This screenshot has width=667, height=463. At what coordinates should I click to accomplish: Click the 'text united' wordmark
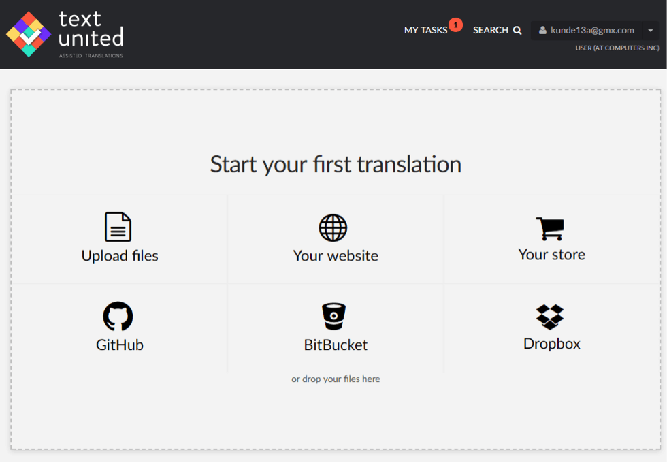91,29
